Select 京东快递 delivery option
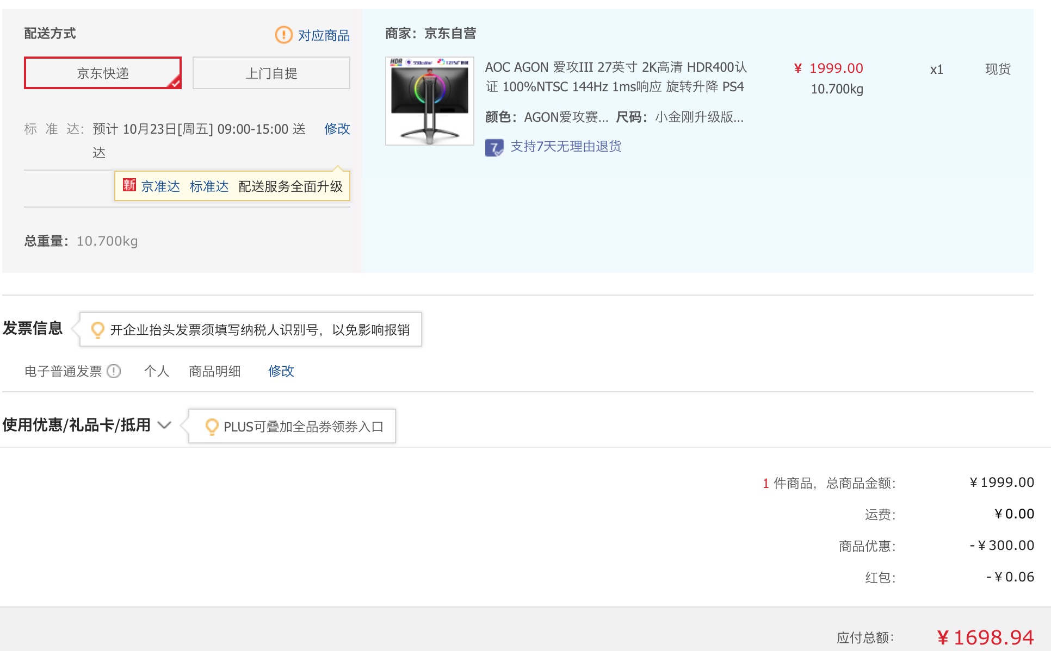 coord(103,73)
